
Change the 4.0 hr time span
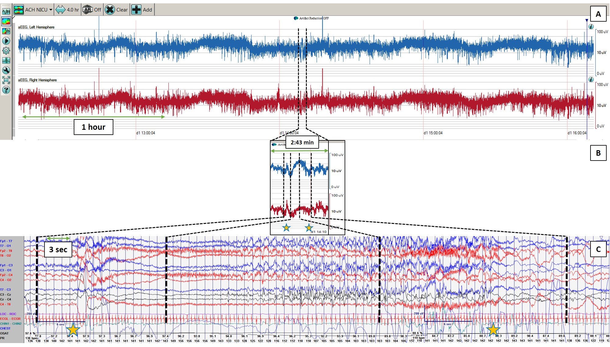(67, 10)
